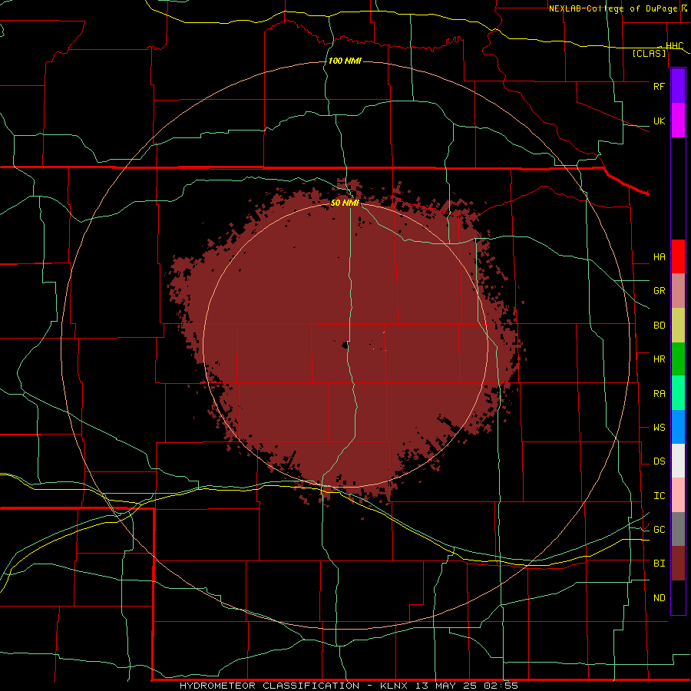Click the magenta UK color swatch

pos(678,121)
